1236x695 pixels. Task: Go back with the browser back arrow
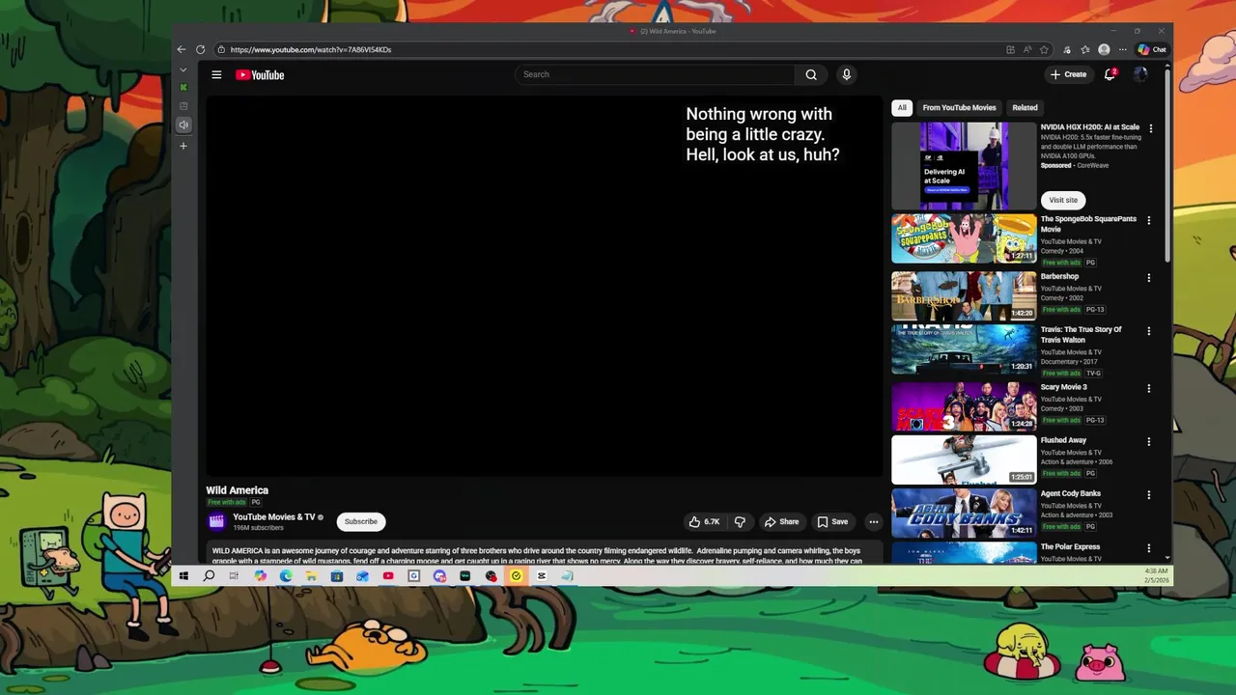182,49
